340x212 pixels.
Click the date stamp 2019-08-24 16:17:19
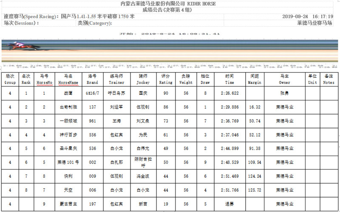[x=307, y=17]
